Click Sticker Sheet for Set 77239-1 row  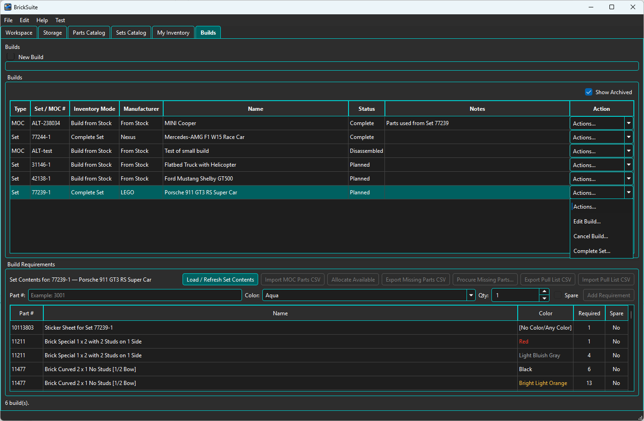tap(319, 328)
